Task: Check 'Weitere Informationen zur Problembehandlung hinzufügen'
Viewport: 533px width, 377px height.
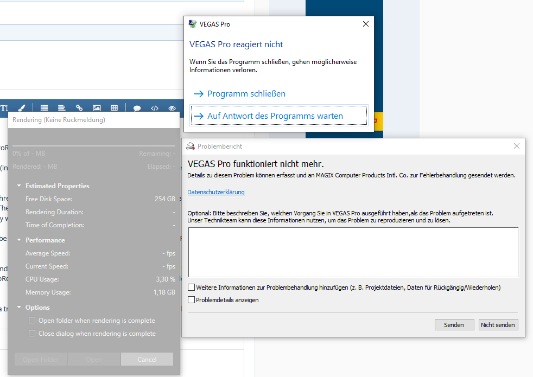Action: pos(191,287)
